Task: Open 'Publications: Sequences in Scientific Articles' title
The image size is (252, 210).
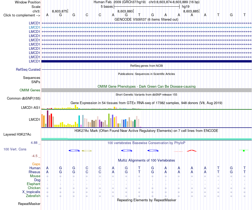Action: click(146, 74)
